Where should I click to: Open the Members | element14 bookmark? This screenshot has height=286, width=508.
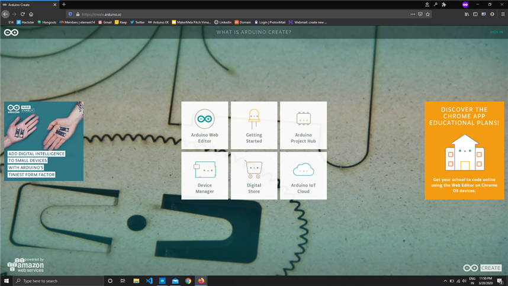point(77,23)
